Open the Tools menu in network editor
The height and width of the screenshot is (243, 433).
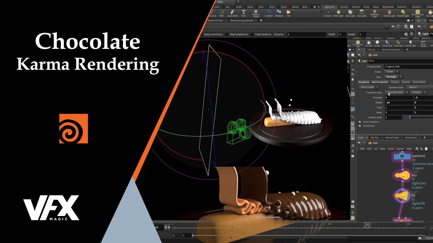[390, 148]
